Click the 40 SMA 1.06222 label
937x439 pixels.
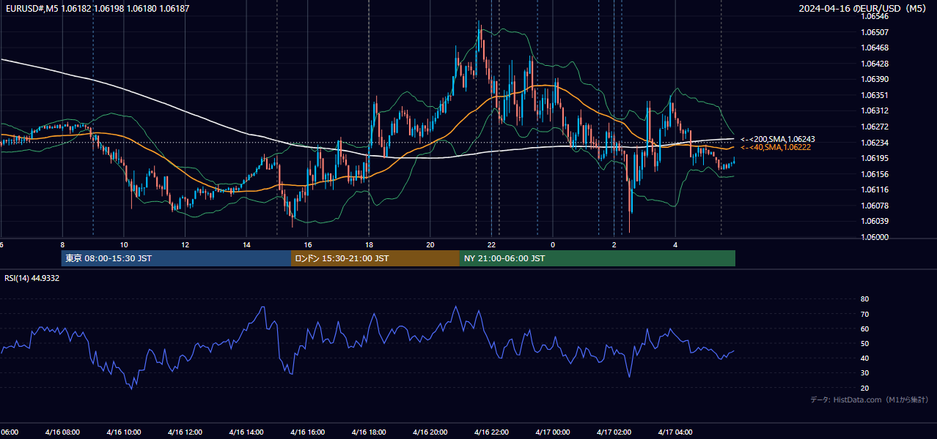pos(775,148)
